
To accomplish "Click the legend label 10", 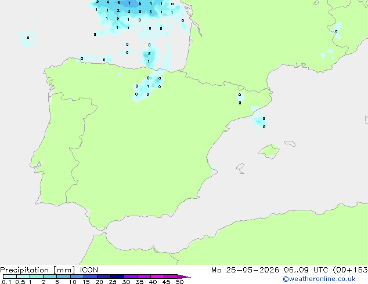I will 73,282.
